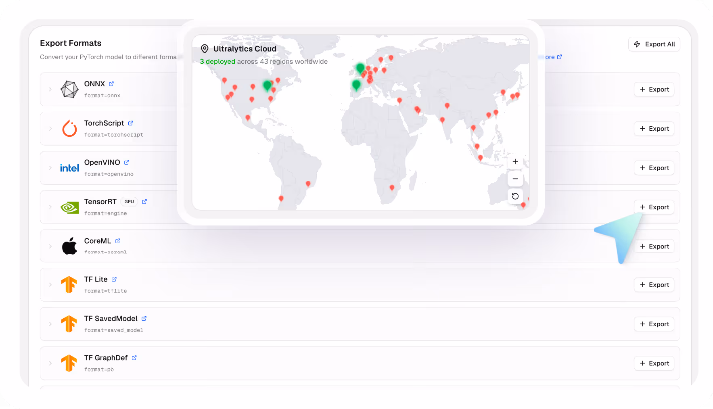Click the reset view icon on the map
713x409 pixels.
point(515,196)
